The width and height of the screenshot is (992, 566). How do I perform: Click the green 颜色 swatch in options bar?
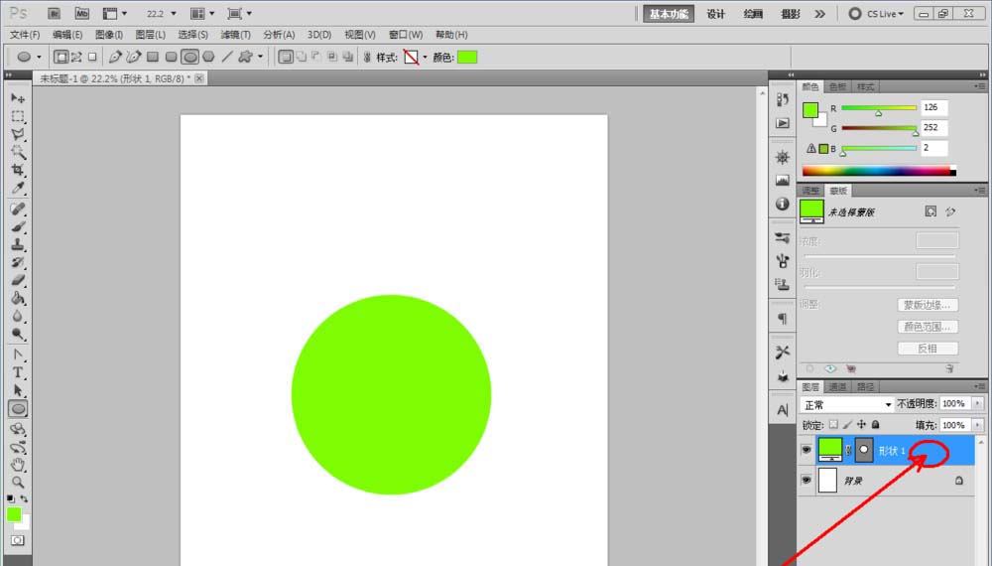pyautogui.click(x=467, y=58)
